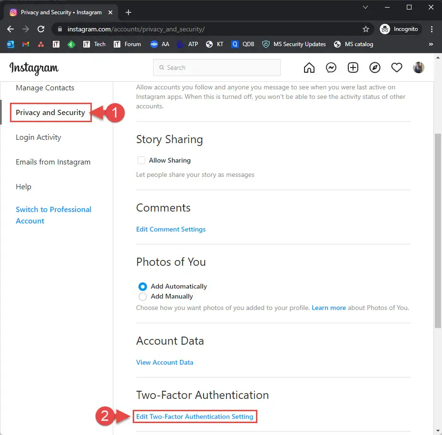Screen dimensions: 442x435
Task: Minimize the Chrome window
Action: [387, 7]
